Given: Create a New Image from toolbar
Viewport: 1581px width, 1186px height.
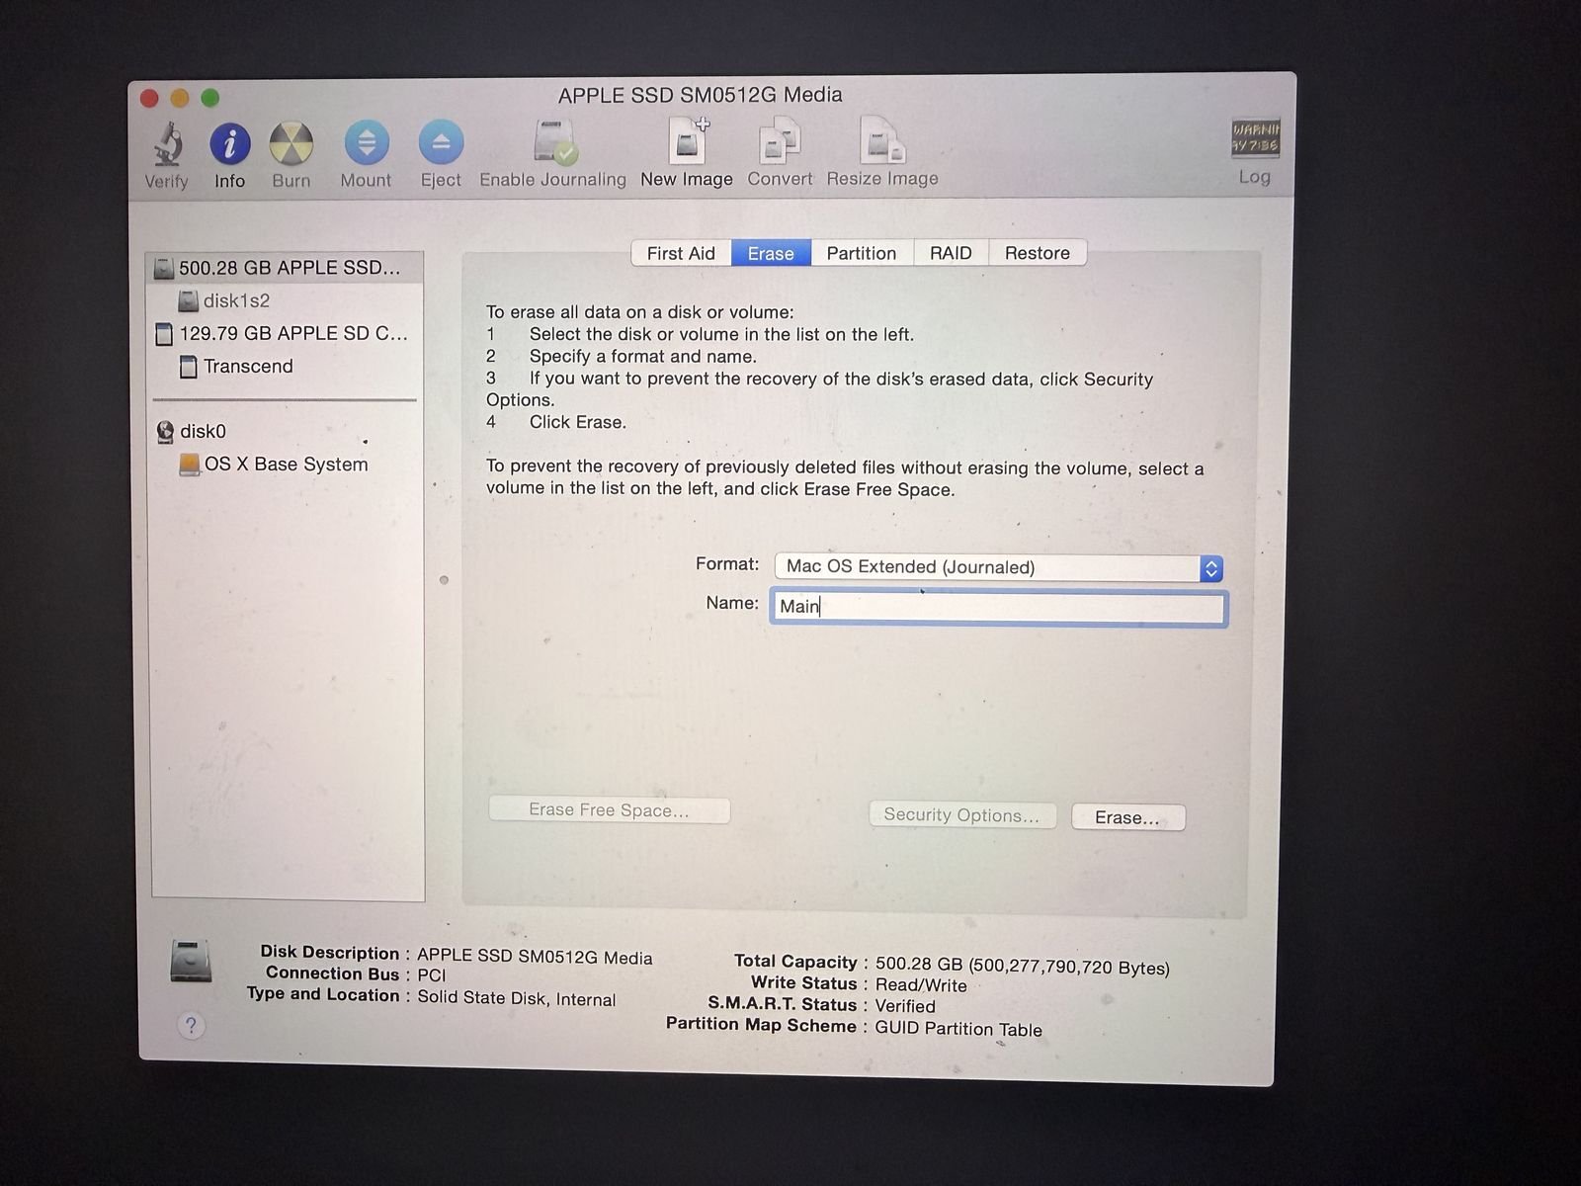Looking at the screenshot, I should (x=688, y=140).
